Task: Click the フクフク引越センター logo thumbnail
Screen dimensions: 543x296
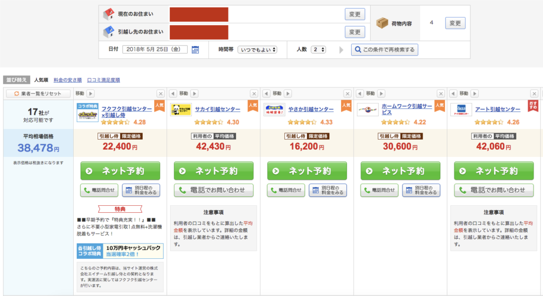Action: tap(87, 112)
